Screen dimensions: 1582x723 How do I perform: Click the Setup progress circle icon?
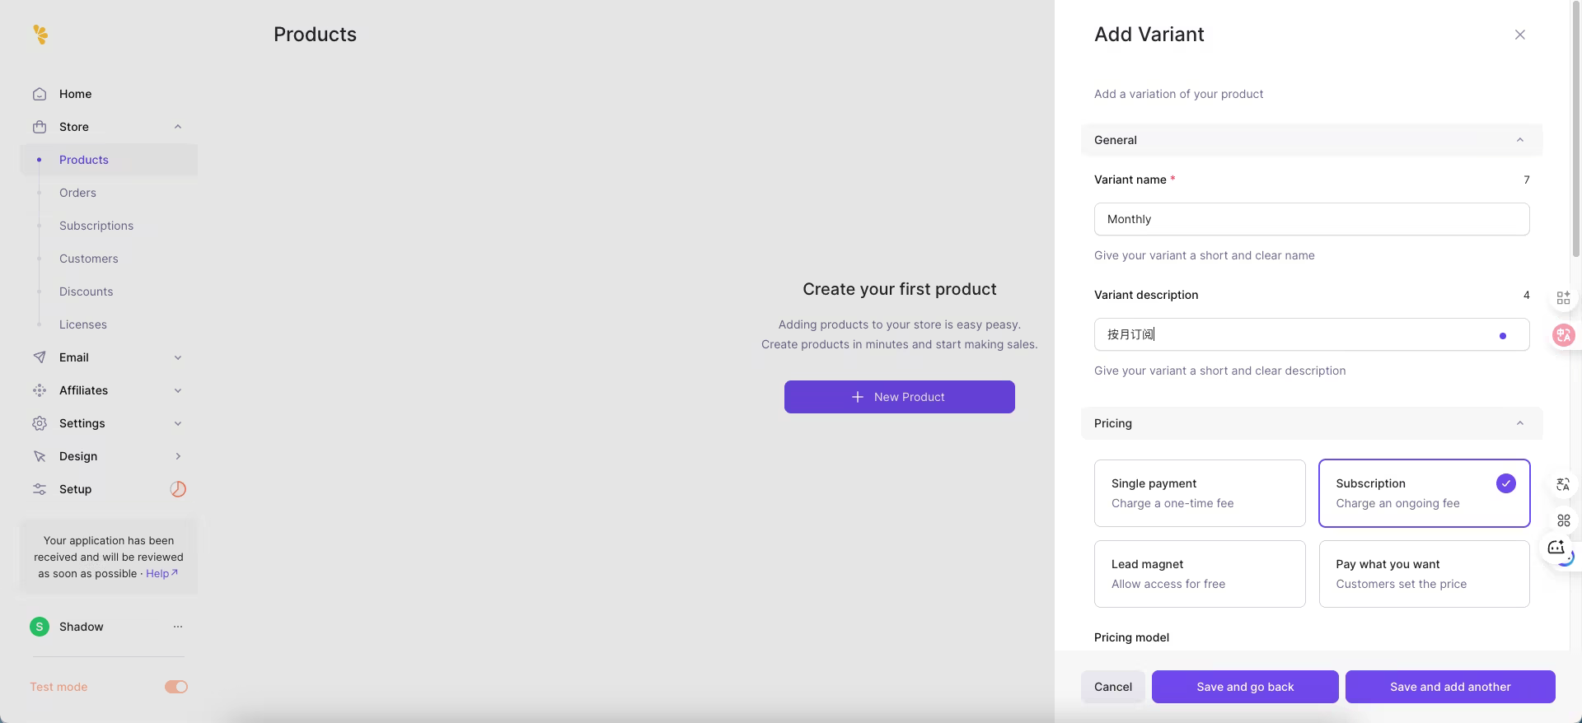[178, 489]
